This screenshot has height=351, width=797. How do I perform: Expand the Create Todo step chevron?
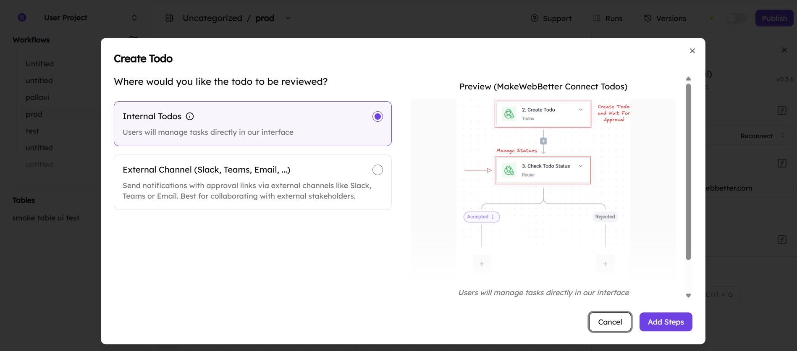[581, 110]
